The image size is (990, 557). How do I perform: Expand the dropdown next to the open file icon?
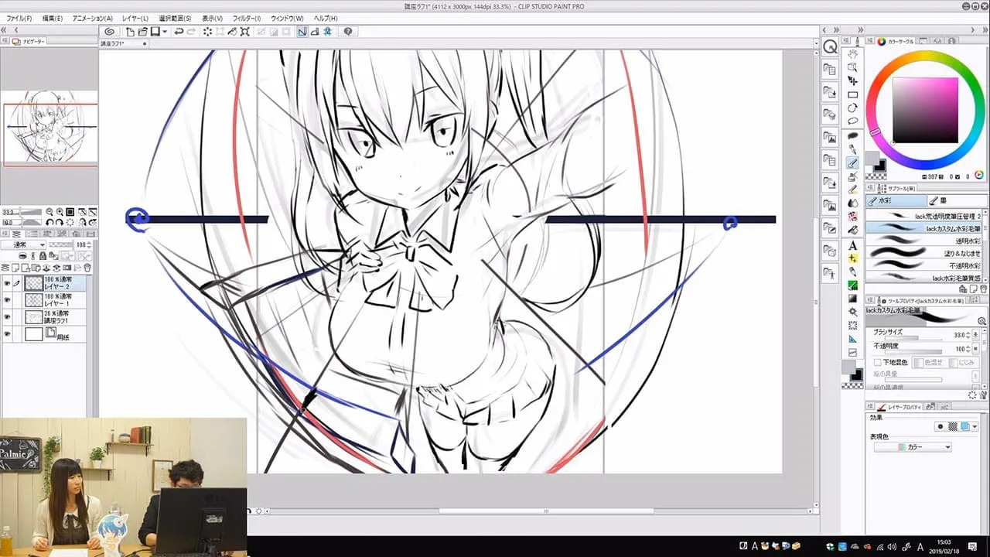tap(163, 31)
